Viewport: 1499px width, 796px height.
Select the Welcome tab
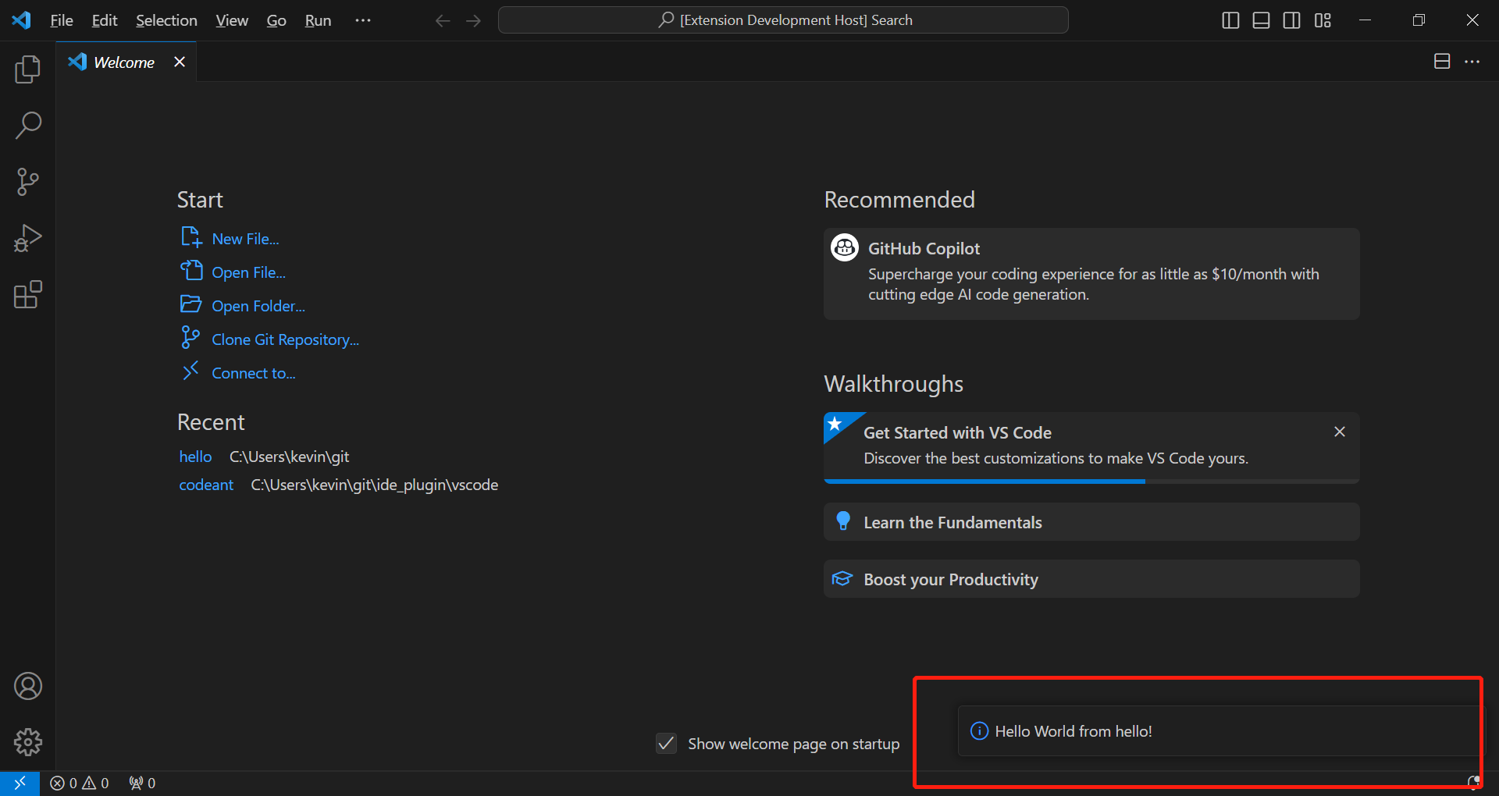coord(126,62)
